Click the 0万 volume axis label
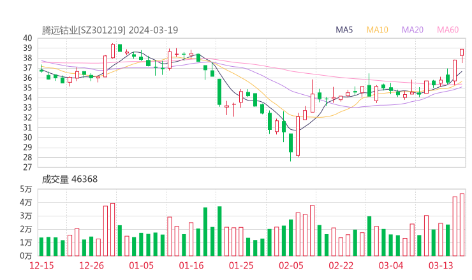The height and width of the screenshot is (280, 472). coord(26,256)
